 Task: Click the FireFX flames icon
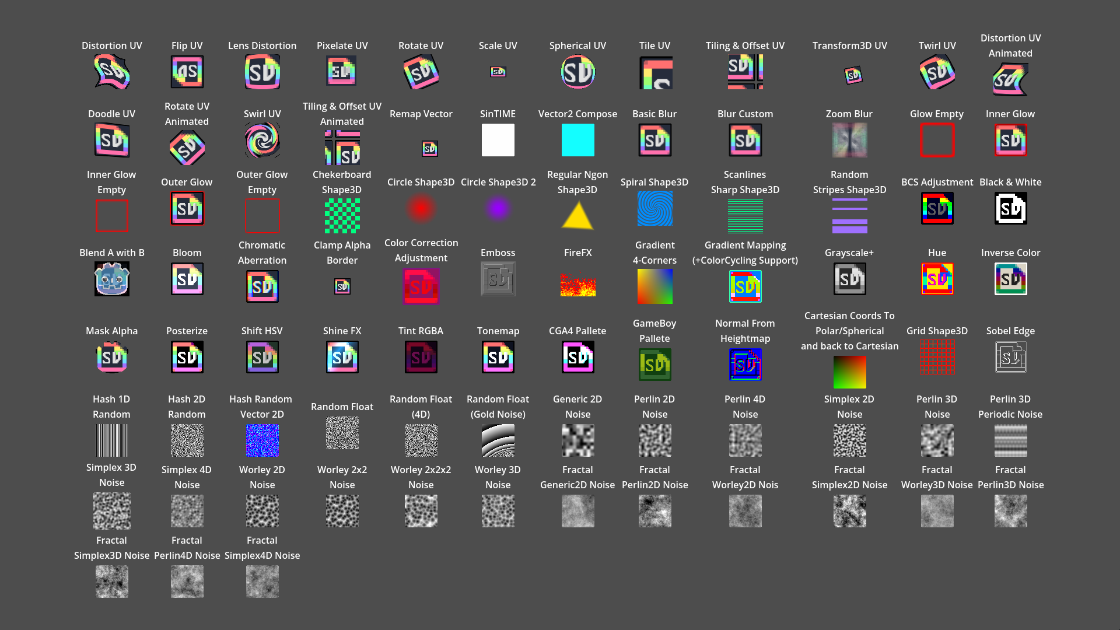(577, 285)
